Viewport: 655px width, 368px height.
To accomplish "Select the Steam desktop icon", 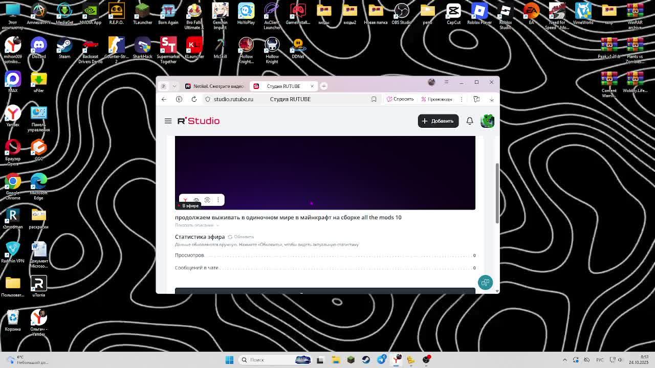I will [64, 49].
